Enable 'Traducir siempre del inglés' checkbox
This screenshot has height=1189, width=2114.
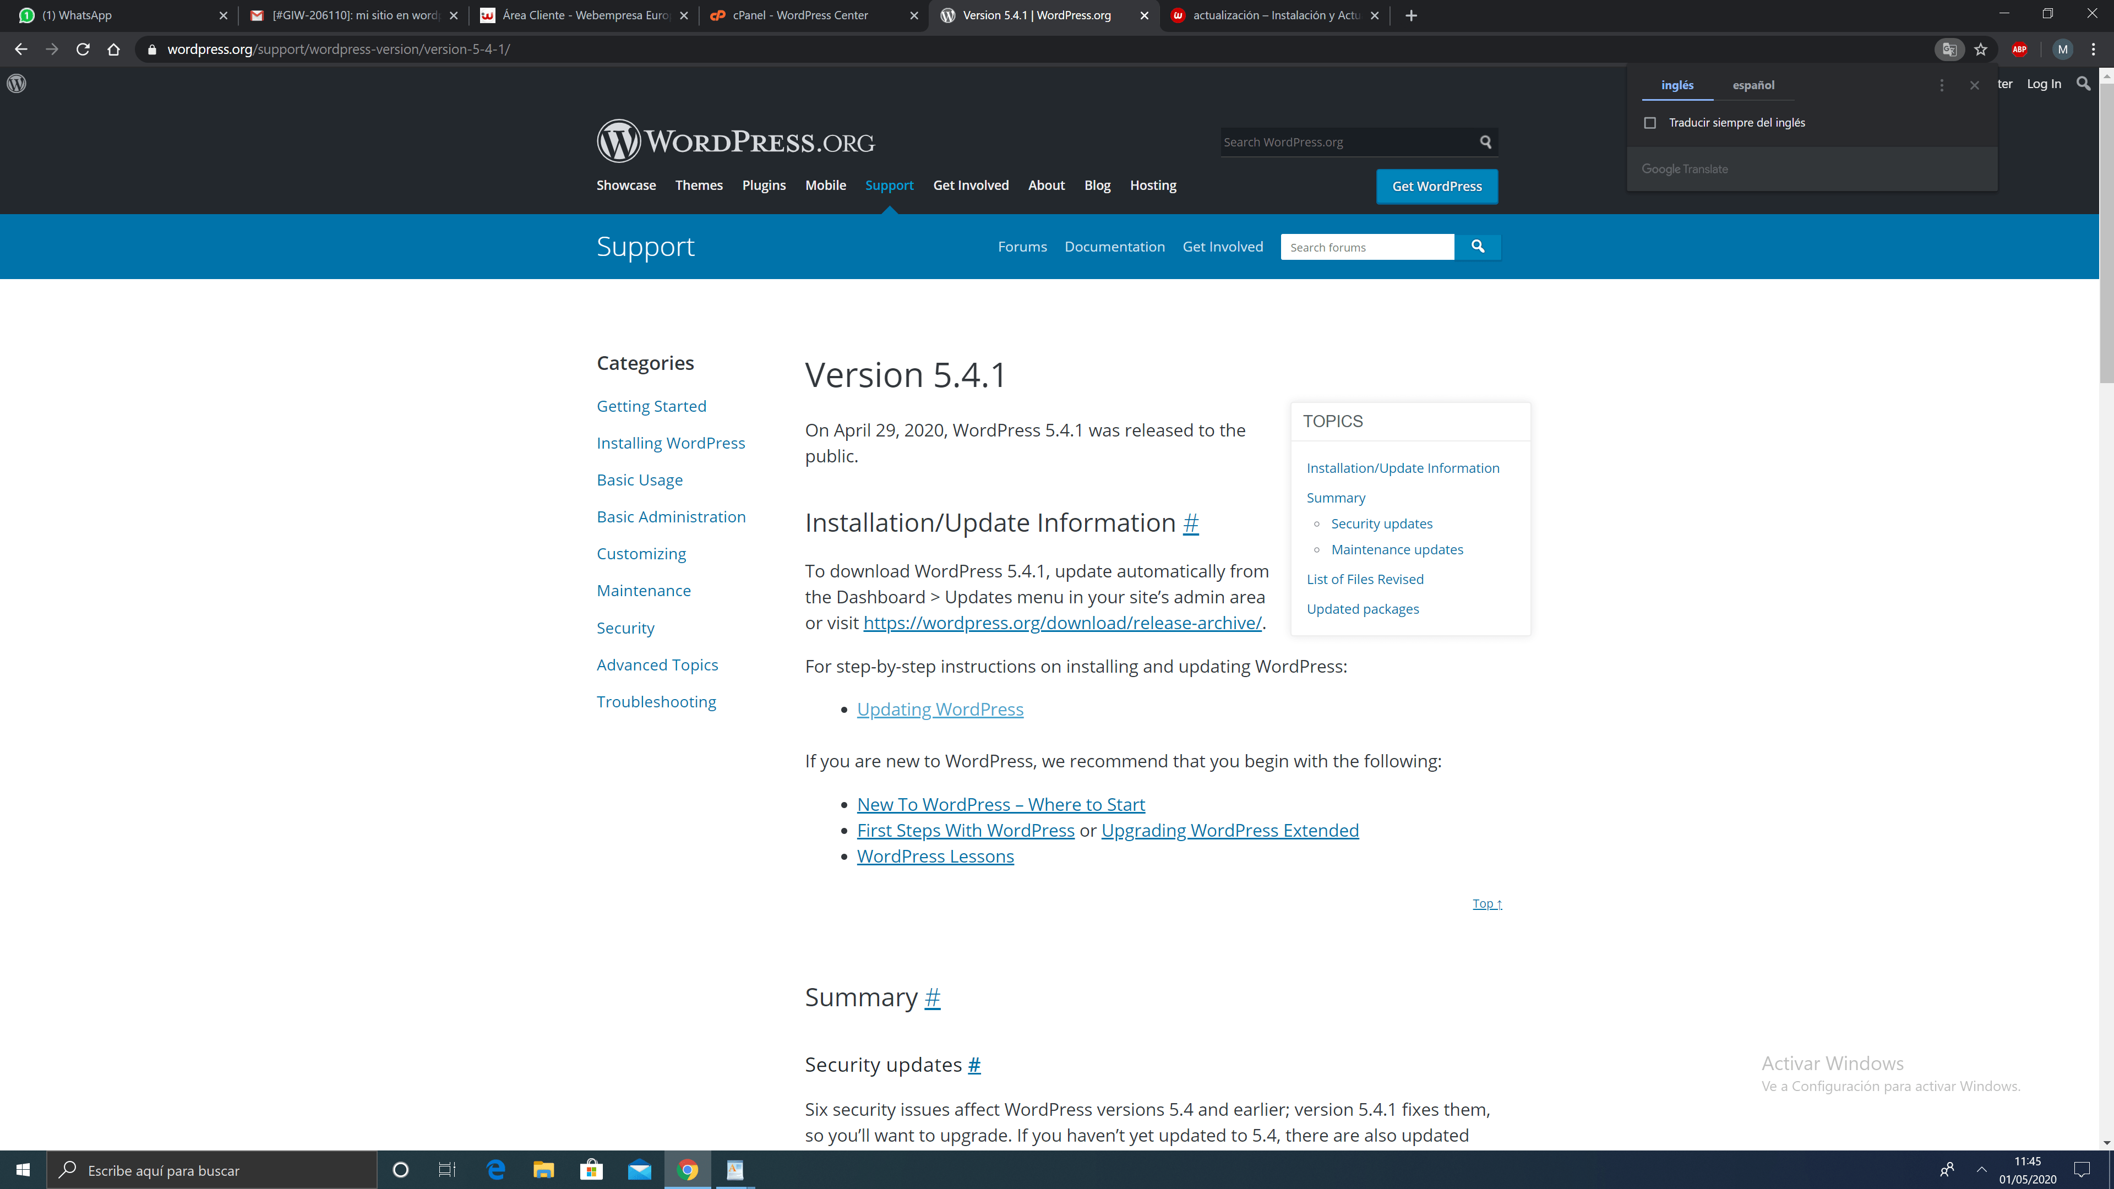pyautogui.click(x=1649, y=123)
